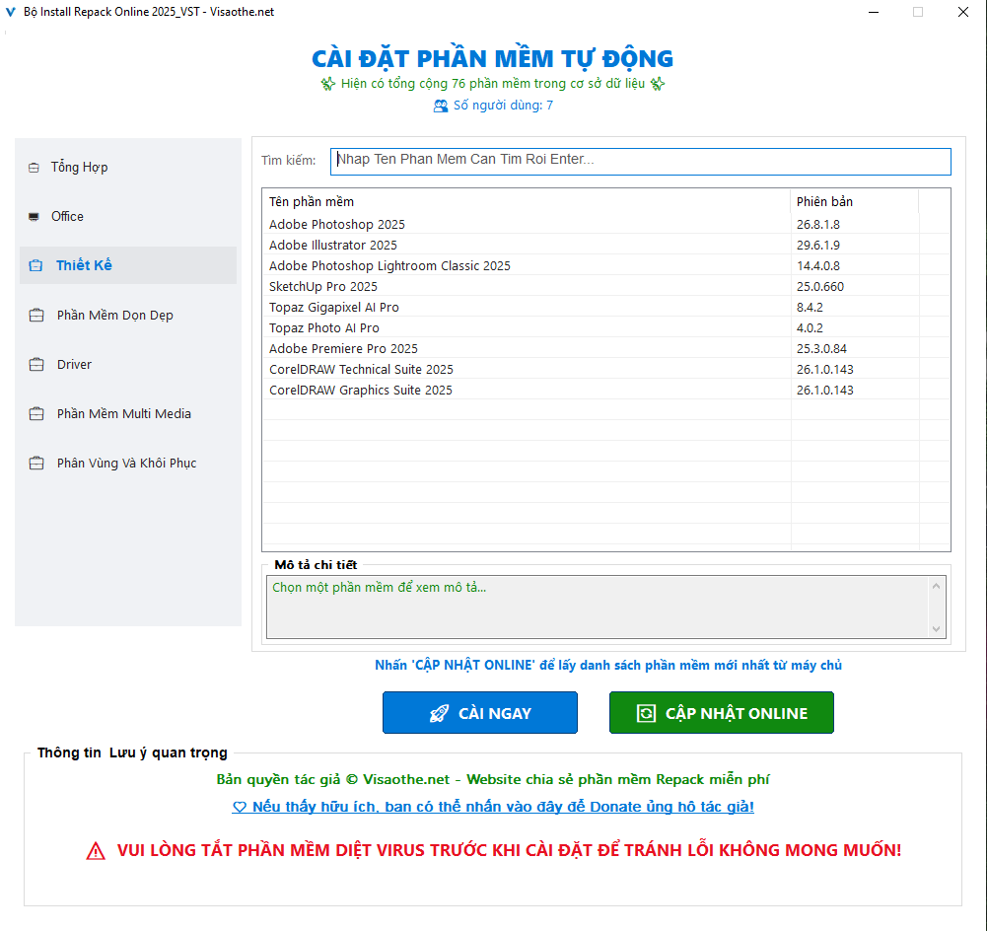Click the CẬP NHẬT ONLINE button

(722, 713)
